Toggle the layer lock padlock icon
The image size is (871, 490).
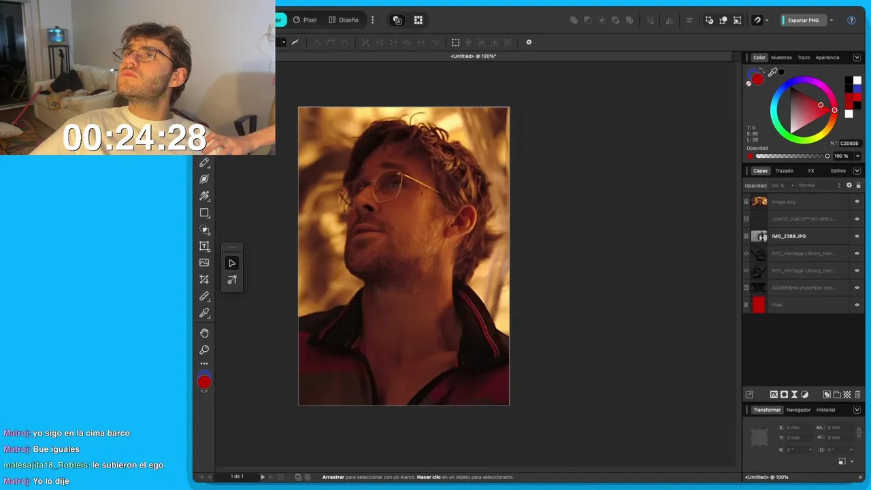click(x=857, y=185)
